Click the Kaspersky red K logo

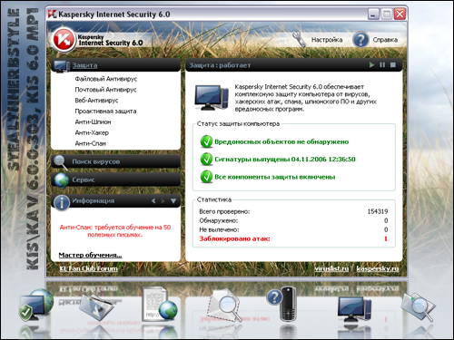[x=64, y=39]
